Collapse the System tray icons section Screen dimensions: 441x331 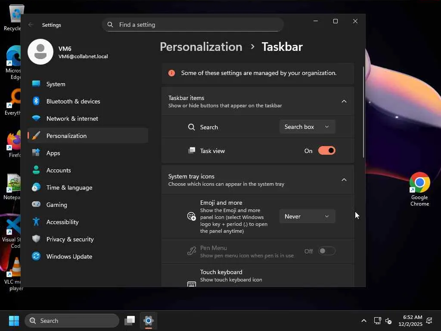pyautogui.click(x=344, y=180)
